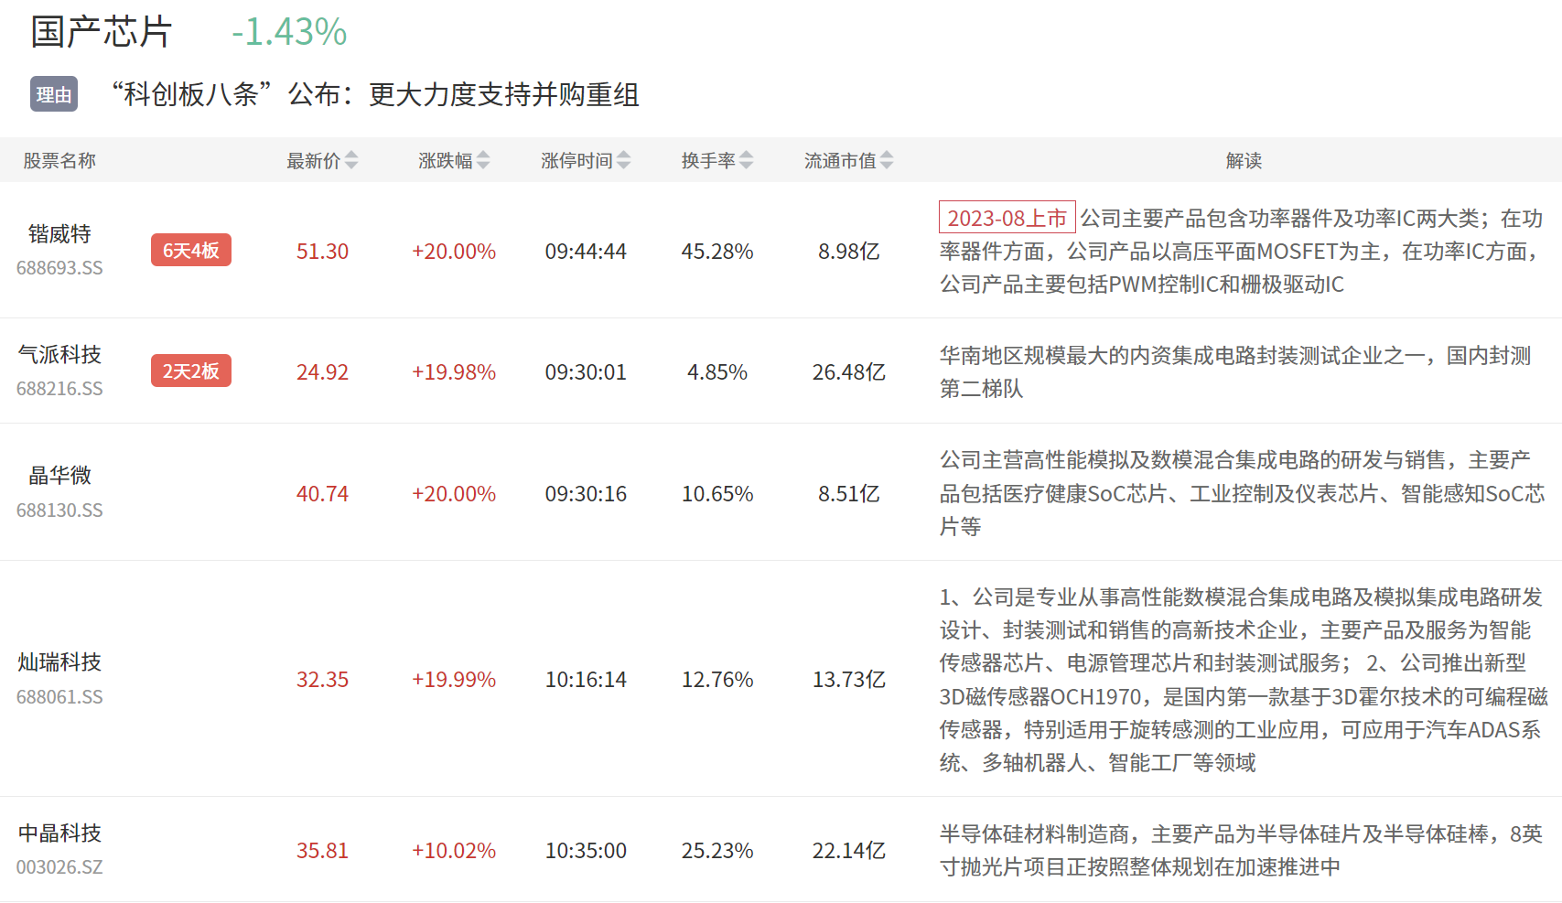Click price 40.74 for 晶华微

tap(322, 494)
